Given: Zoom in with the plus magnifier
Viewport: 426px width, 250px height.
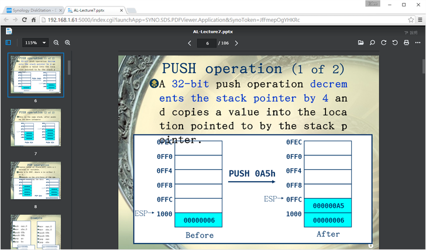Looking at the screenshot, I should [x=68, y=43].
